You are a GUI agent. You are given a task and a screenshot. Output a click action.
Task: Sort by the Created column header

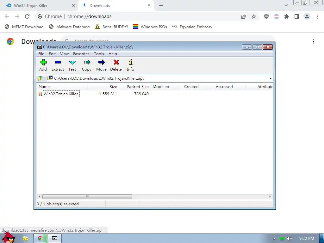[198, 87]
